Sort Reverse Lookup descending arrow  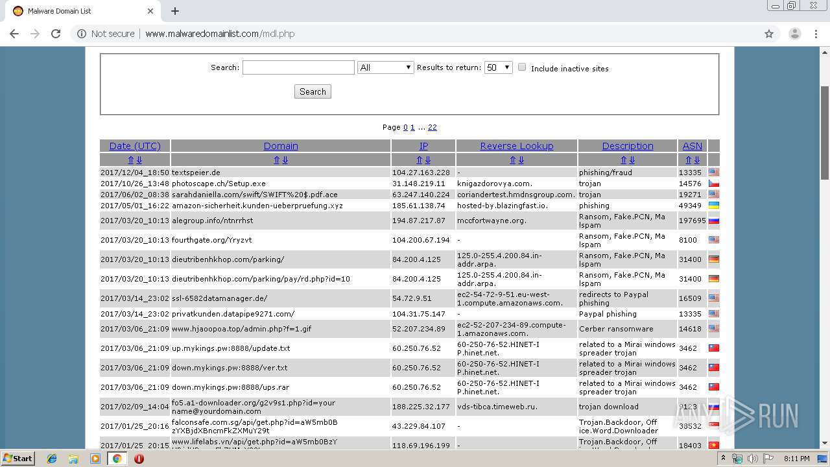[521, 160]
